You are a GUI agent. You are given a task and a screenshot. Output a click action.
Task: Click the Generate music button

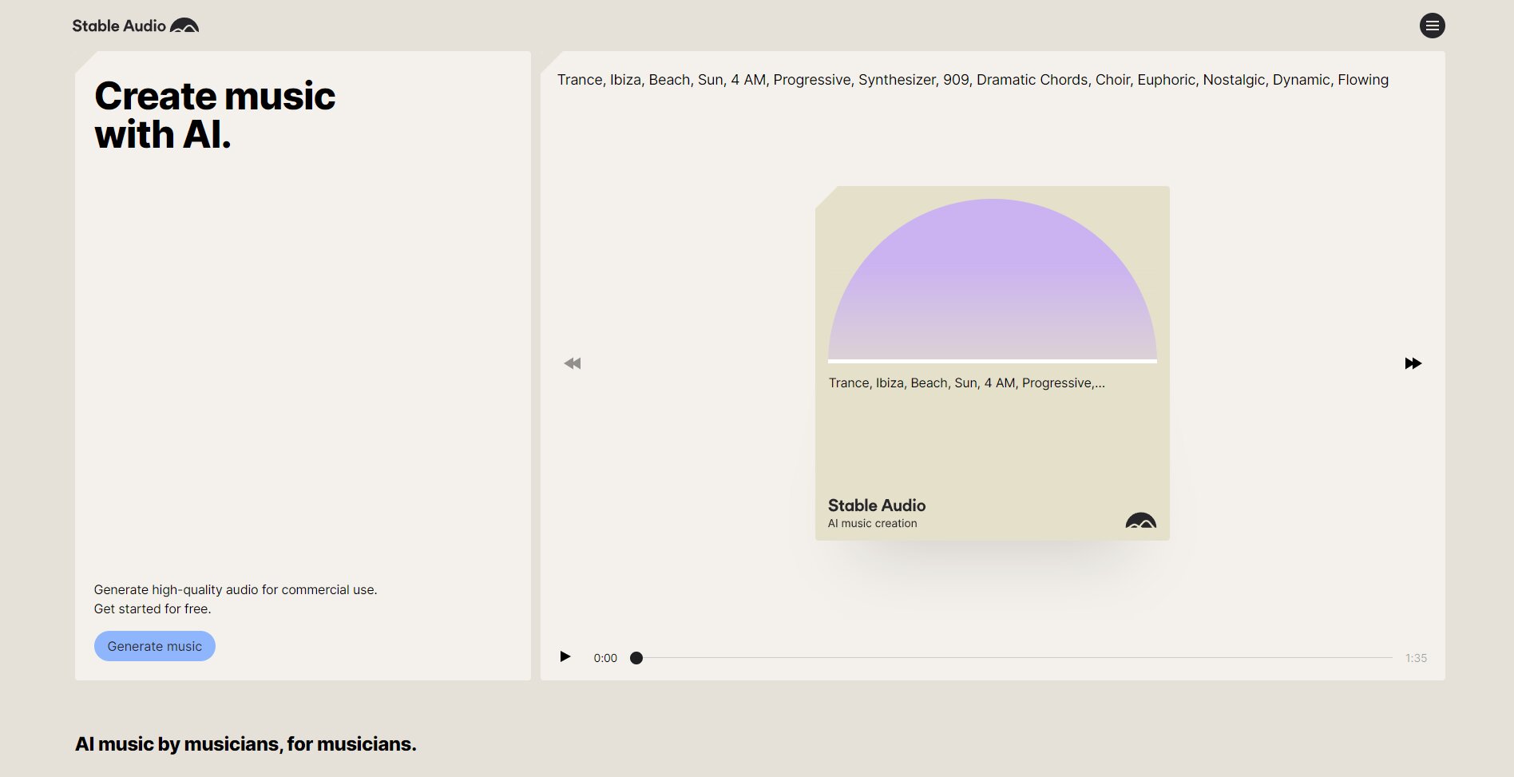(x=155, y=646)
